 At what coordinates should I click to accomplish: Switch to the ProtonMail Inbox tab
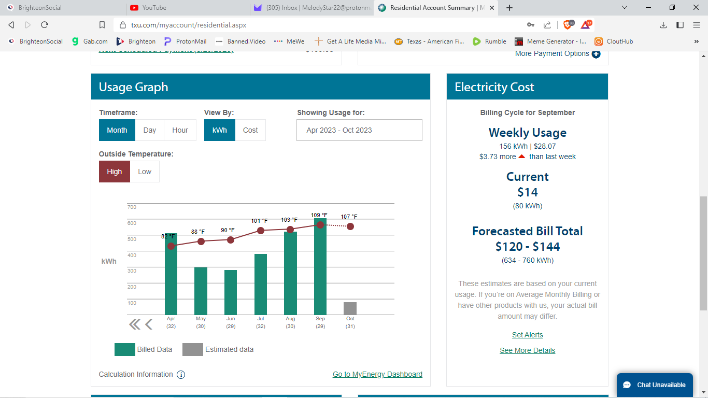(x=311, y=8)
